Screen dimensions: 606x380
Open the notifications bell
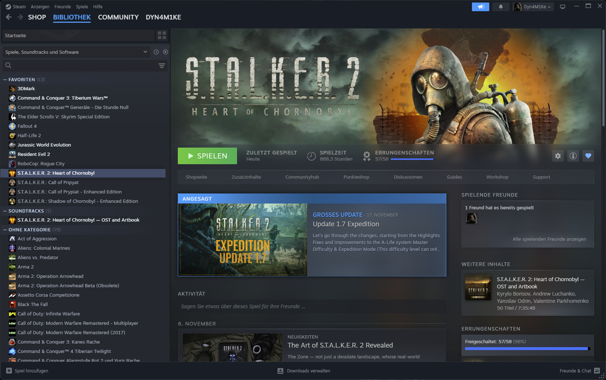[500, 7]
